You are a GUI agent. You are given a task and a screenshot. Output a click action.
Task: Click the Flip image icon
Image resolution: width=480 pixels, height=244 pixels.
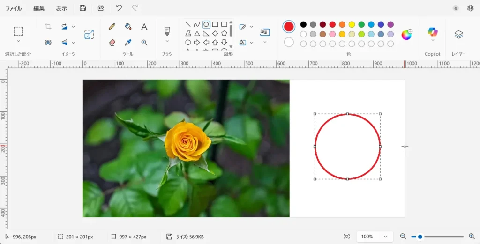pyautogui.click(x=64, y=42)
